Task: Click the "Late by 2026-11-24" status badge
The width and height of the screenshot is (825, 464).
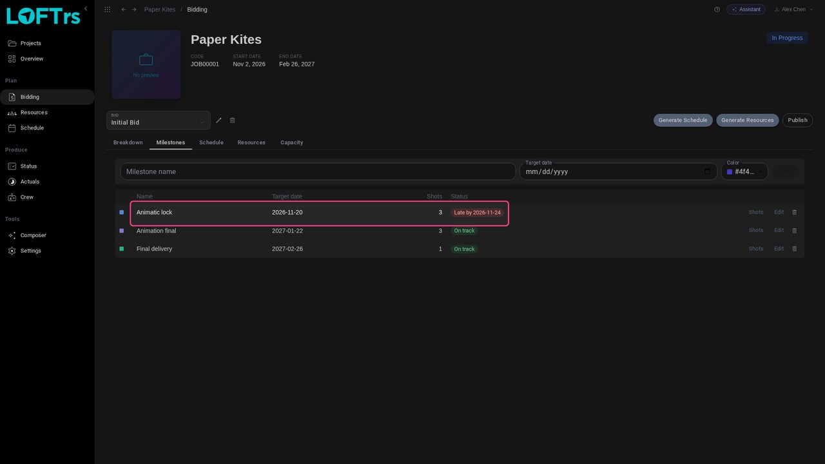Action: tap(478, 213)
